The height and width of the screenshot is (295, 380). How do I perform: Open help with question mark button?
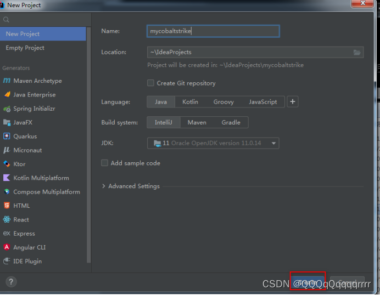11,282
